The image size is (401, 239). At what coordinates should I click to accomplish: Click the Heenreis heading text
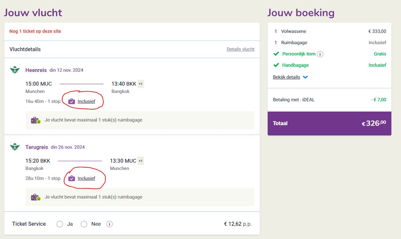point(36,70)
